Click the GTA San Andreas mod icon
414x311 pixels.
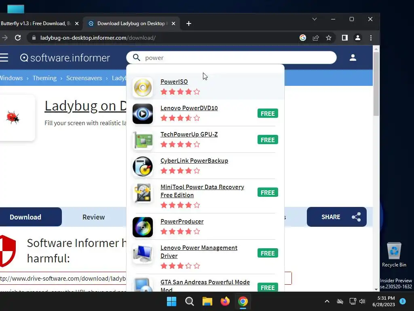[x=143, y=285]
